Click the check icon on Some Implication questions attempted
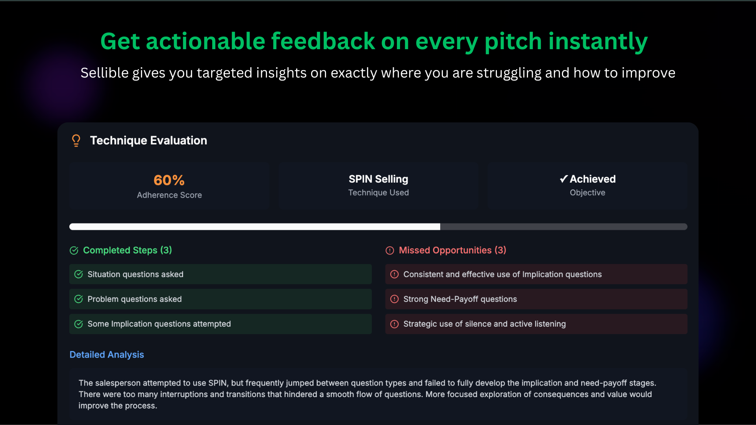756x425 pixels. (x=79, y=324)
